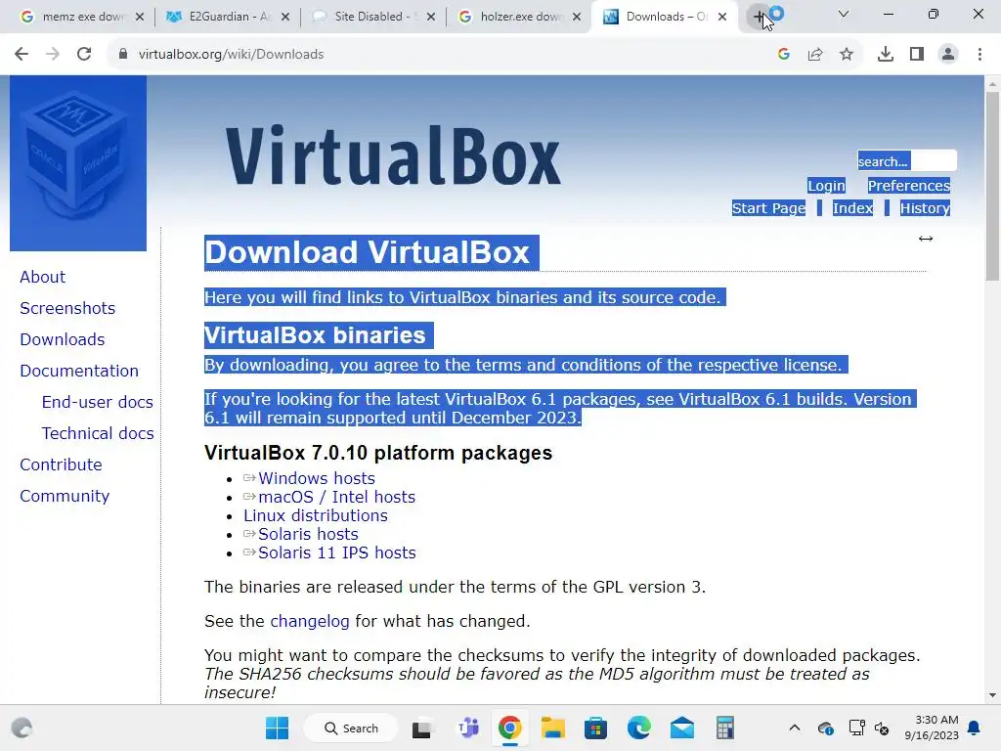
Task: Close the memz exe tab
Action: point(140,17)
